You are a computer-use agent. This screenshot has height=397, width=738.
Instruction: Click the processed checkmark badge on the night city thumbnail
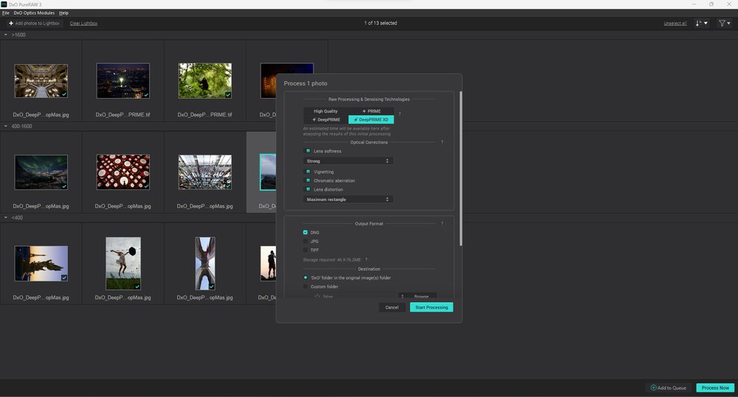pyautogui.click(x=146, y=95)
